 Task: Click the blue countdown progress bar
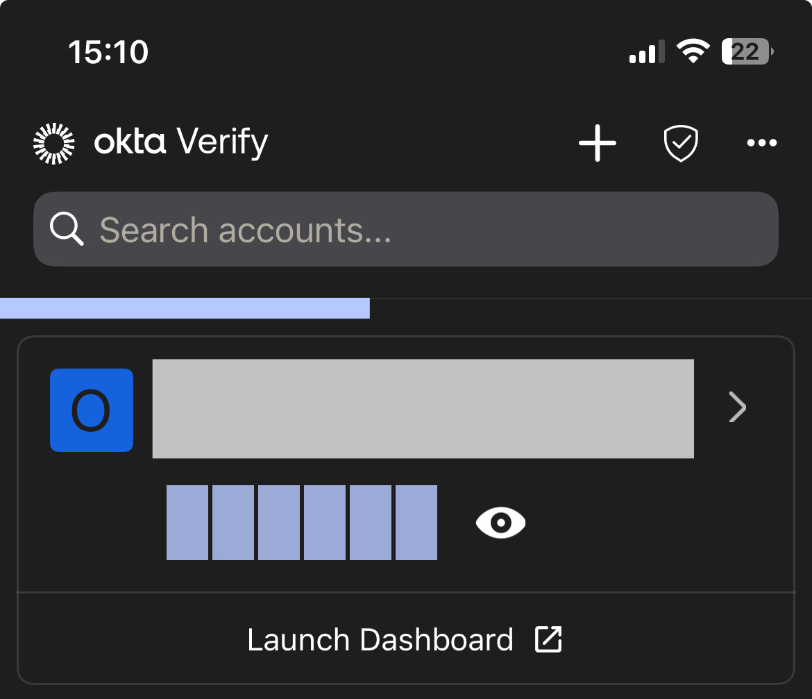click(185, 308)
